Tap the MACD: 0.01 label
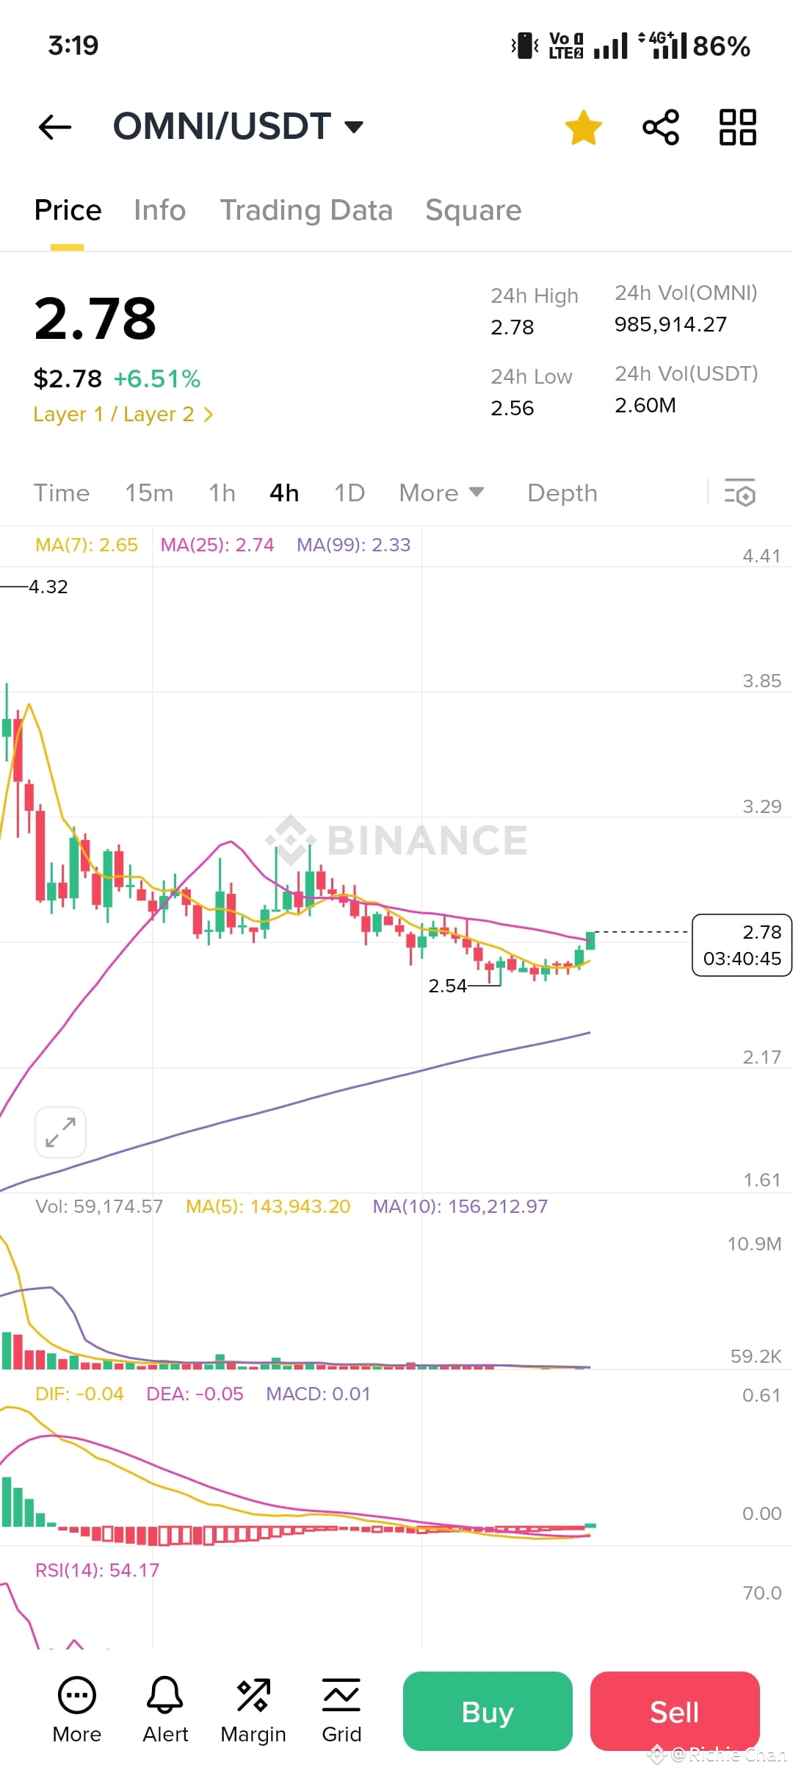The height and width of the screenshot is (1773, 793). (318, 1394)
